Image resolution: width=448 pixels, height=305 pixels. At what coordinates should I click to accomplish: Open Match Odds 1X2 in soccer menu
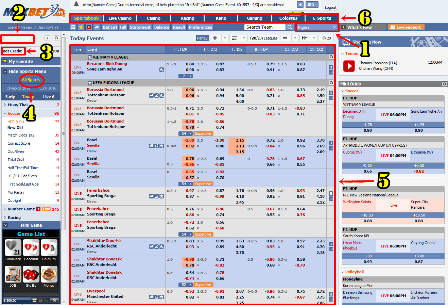coord(21,135)
